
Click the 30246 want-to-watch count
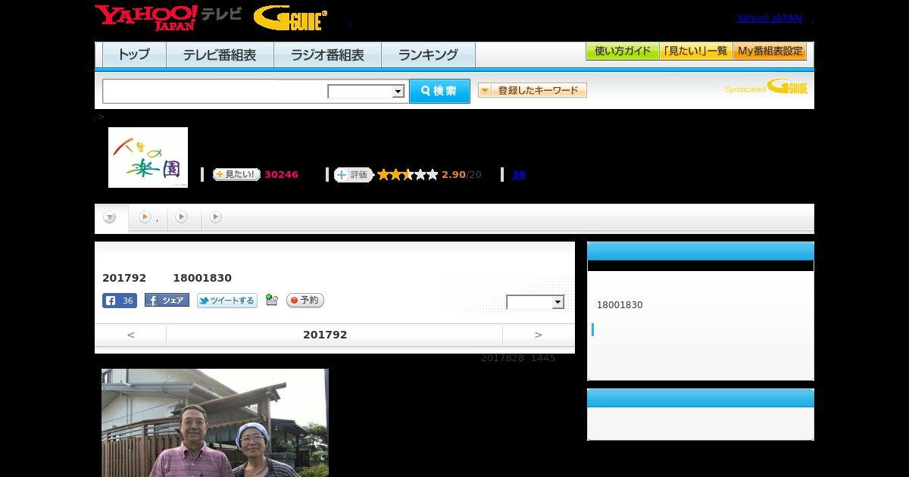(x=281, y=175)
